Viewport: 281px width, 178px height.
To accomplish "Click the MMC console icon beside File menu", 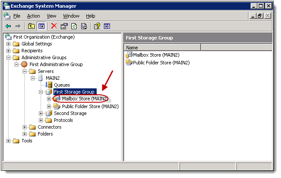I will pyautogui.click(x=7, y=16).
